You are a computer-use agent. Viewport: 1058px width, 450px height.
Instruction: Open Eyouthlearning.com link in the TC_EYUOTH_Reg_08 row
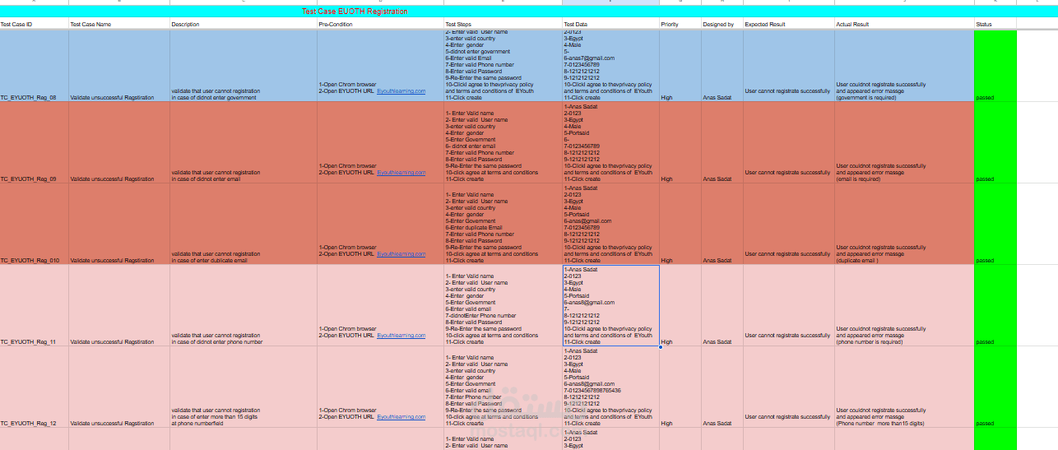tap(401, 91)
